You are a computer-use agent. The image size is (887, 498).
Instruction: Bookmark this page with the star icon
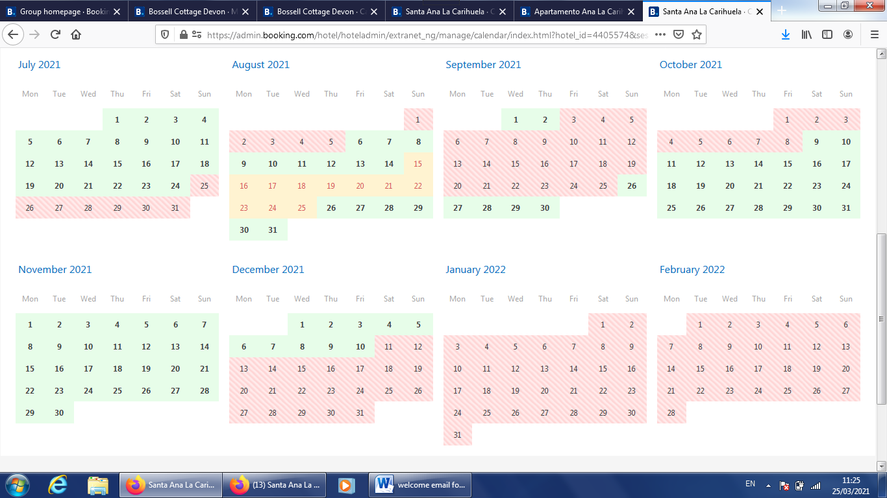697,34
